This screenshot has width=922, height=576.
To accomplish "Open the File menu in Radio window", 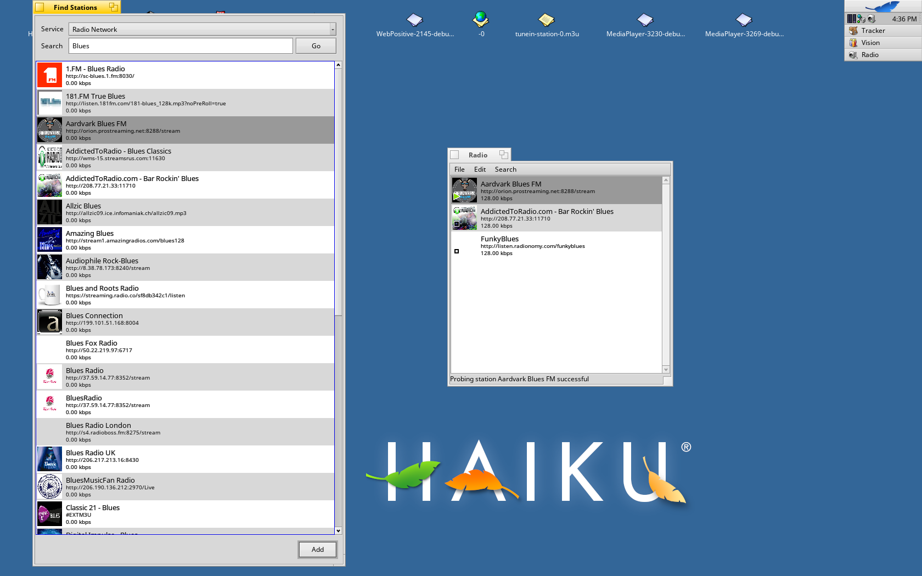I will tap(459, 170).
